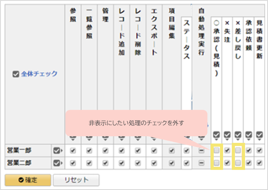Check ×差し戻し for 営業二郎

point(238,163)
